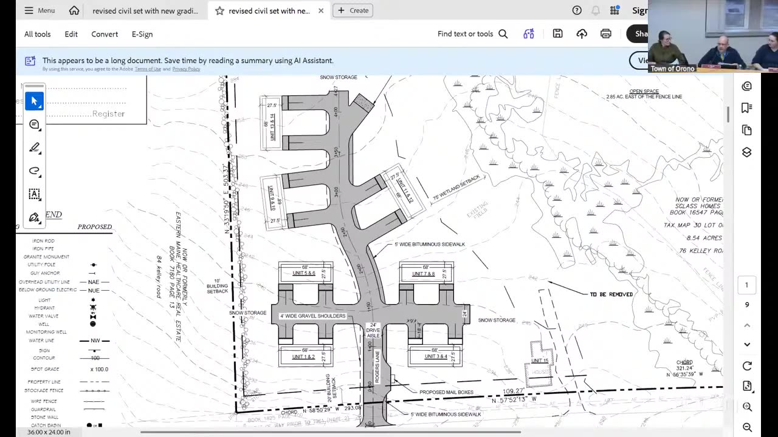Open the apps grid launcher

614,10
